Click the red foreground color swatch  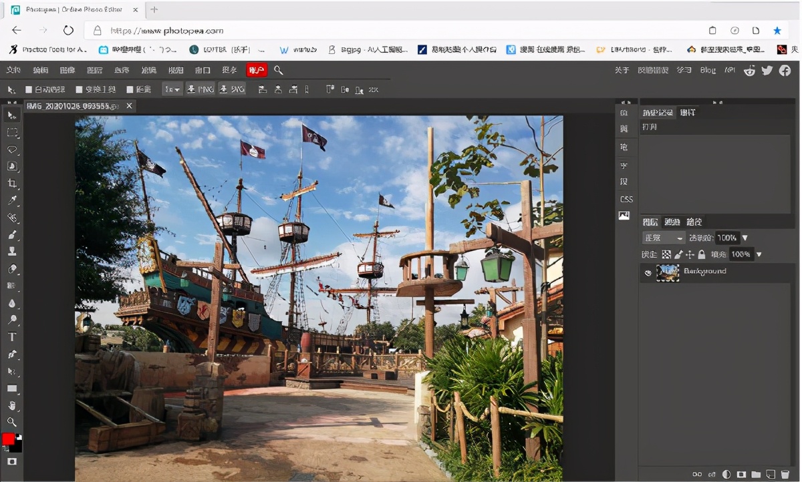8,439
